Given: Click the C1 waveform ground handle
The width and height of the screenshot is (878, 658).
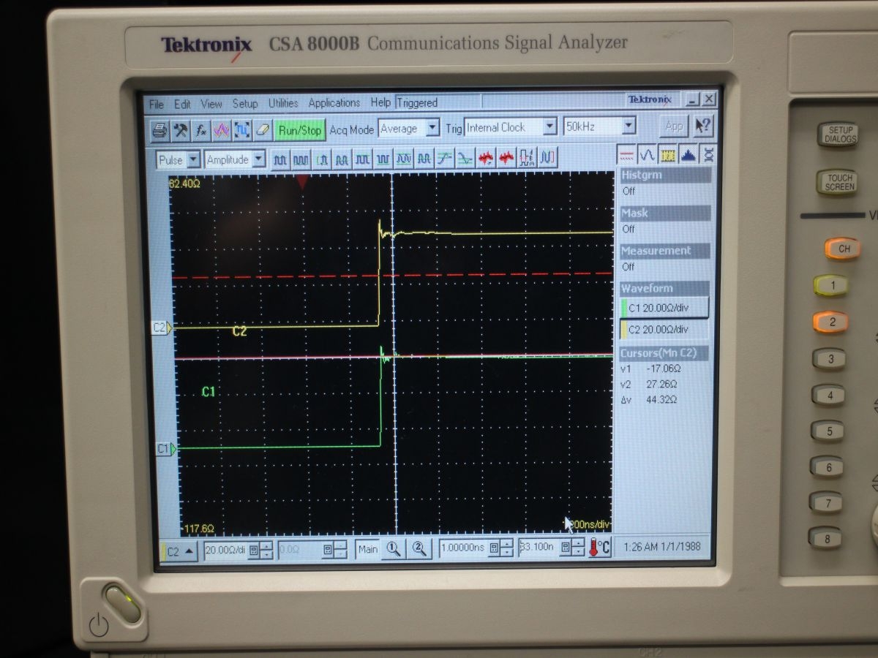Looking at the screenshot, I should tap(166, 449).
